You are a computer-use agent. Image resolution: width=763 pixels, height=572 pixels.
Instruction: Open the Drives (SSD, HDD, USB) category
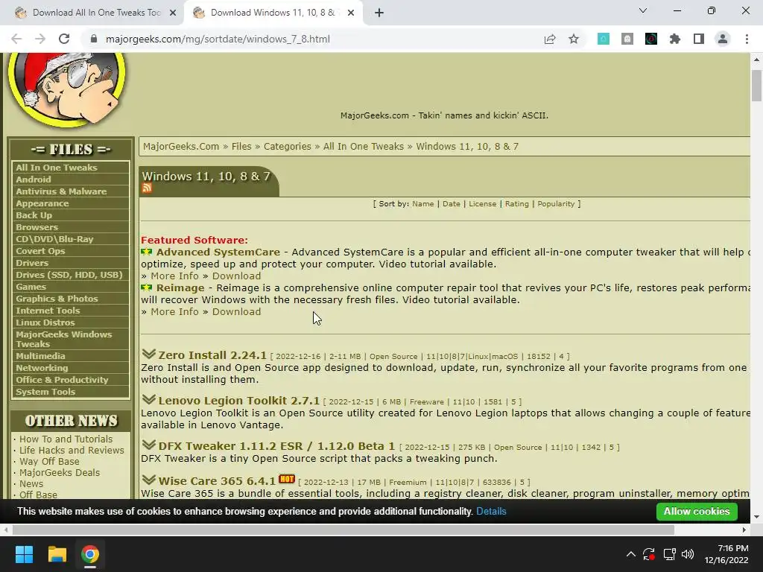(71, 275)
